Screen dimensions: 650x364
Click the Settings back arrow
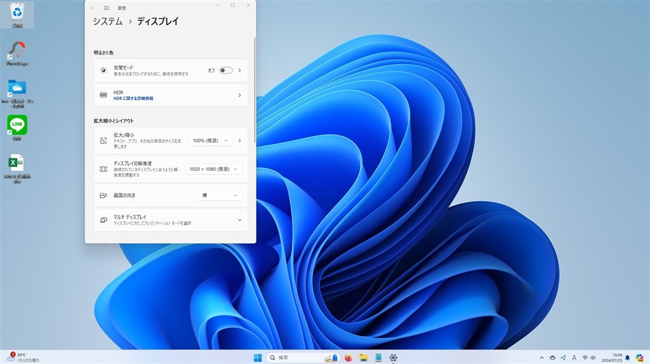(93, 8)
